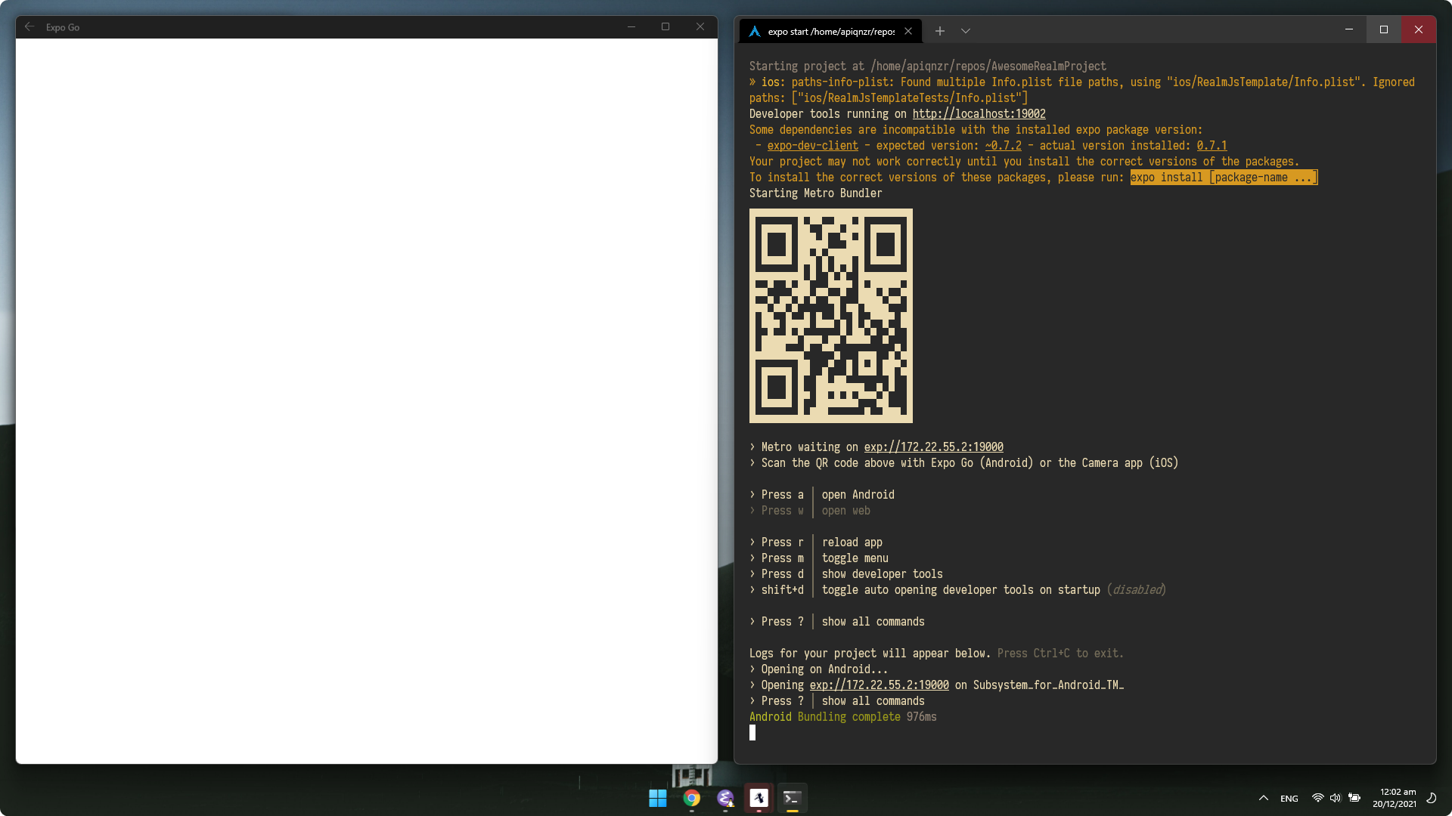Open volume control in tray
The image size is (1452, 816).
[1336, 798]
